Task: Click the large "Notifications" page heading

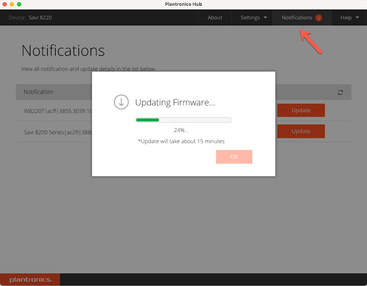Action: point(63,51)
